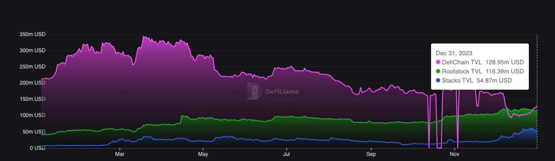The image size is (555, 161).
Task: Click the Mar label on time axis
Action: [x=120, y=154]
